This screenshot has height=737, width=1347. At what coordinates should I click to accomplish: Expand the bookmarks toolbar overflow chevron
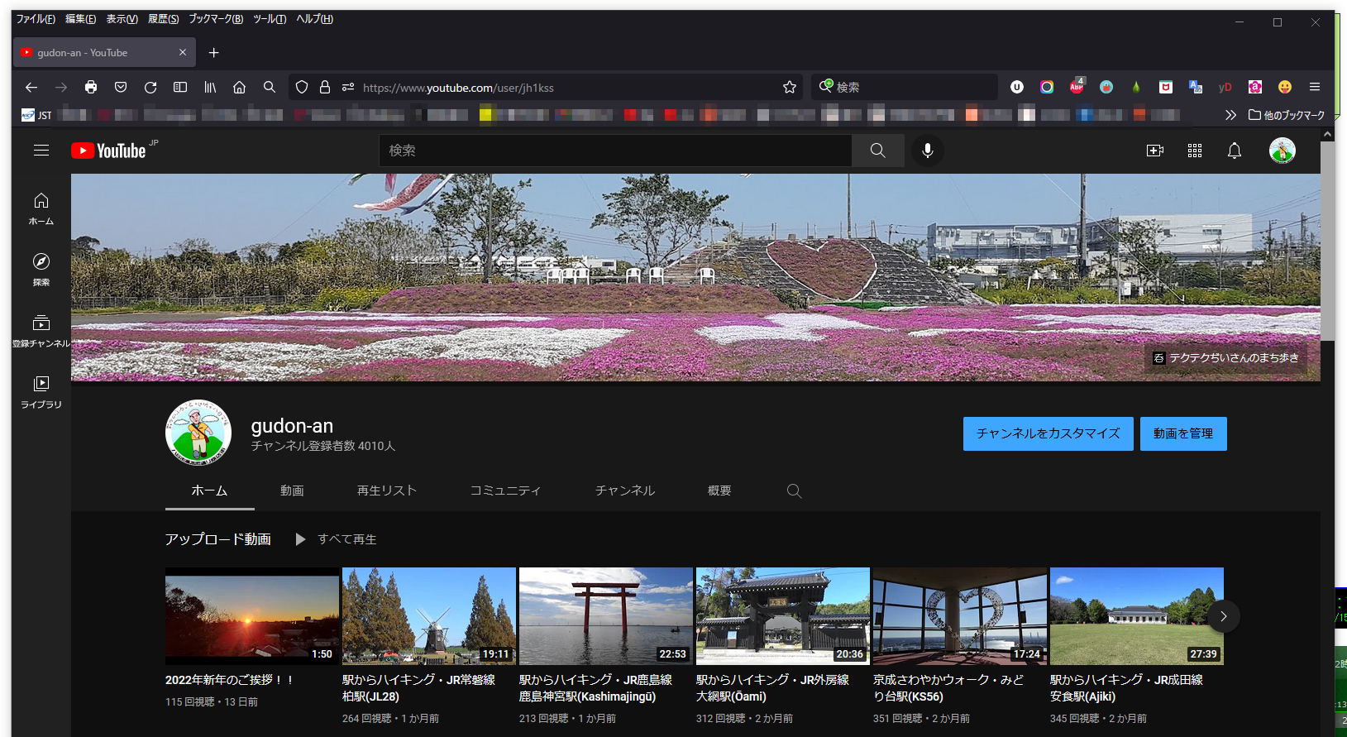point(1230,115)
